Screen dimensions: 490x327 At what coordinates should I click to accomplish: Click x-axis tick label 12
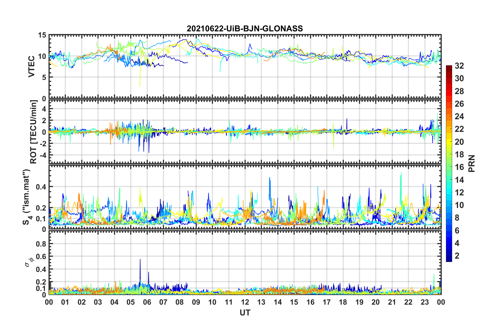pyautogui.click(x=245, y=302)
